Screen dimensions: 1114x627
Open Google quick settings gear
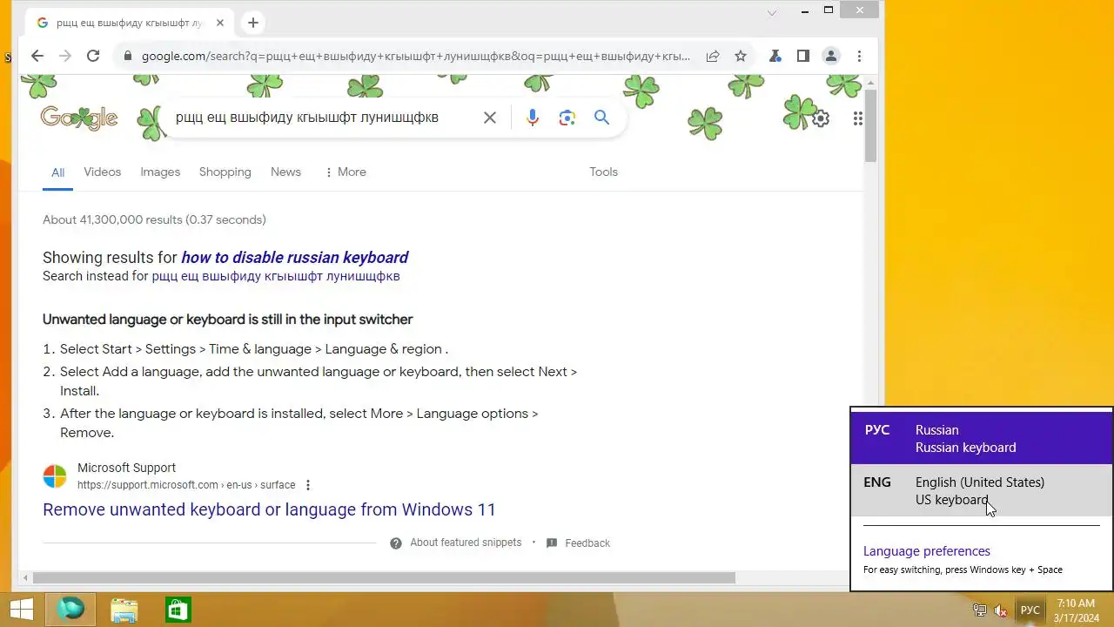pyautogui.click(x=821, y=118)
